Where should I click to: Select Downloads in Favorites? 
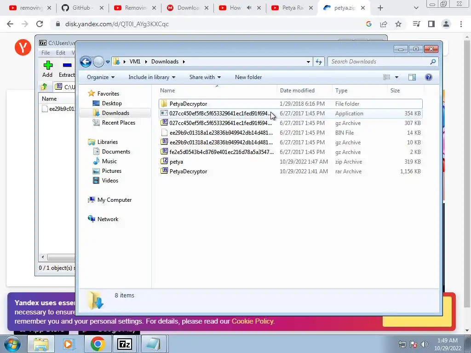(x=115, y=113)
